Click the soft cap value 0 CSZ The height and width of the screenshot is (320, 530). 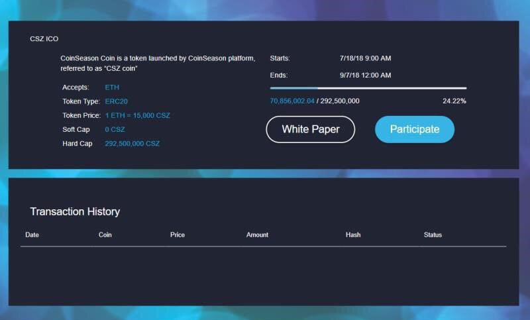point(115,129)
